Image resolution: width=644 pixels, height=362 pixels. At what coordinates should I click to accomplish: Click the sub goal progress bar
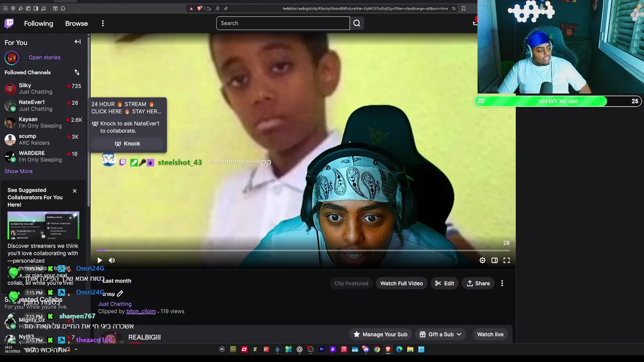(558, 101)
